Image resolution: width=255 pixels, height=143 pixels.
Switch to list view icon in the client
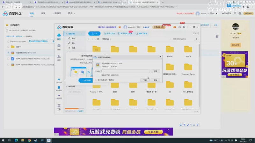198,33
